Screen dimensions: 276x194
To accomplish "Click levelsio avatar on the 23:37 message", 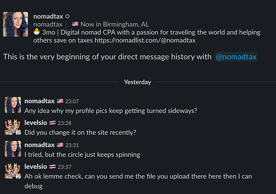I will point(12,172).
